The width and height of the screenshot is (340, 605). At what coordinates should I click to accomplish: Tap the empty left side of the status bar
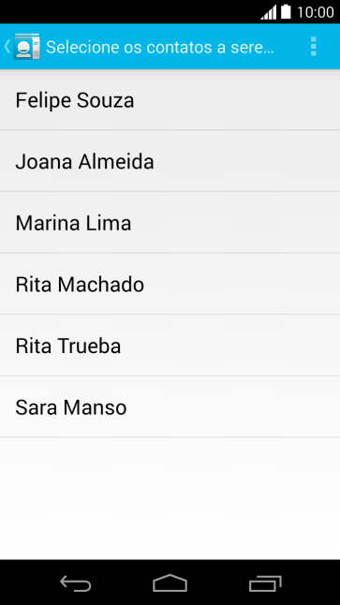[127, 12]
